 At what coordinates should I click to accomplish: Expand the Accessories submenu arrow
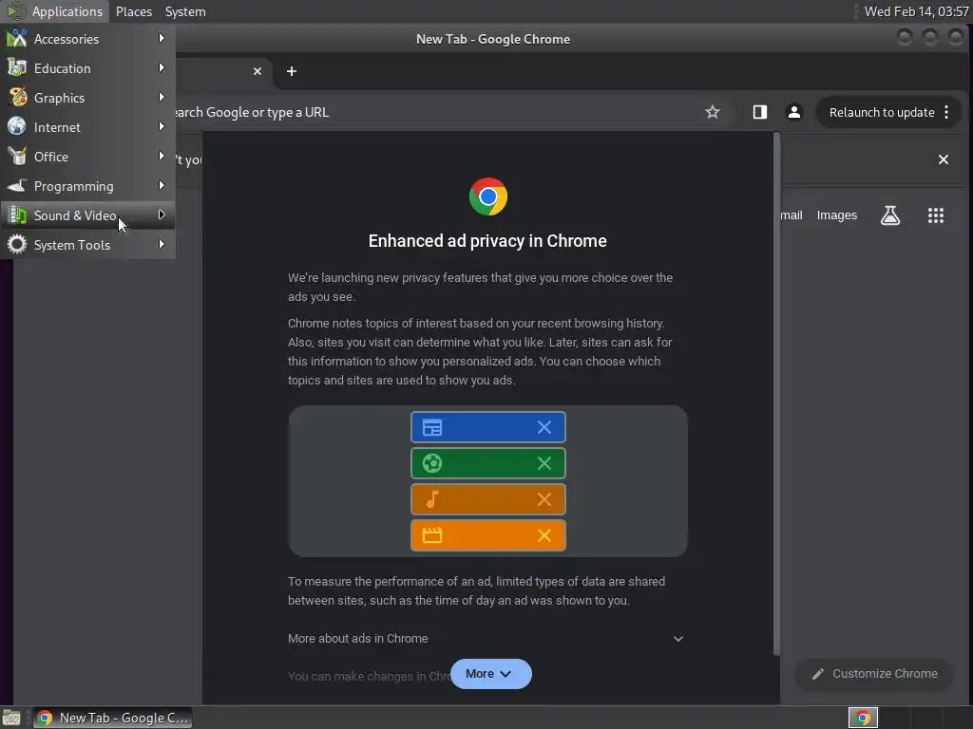click(162, 38)
